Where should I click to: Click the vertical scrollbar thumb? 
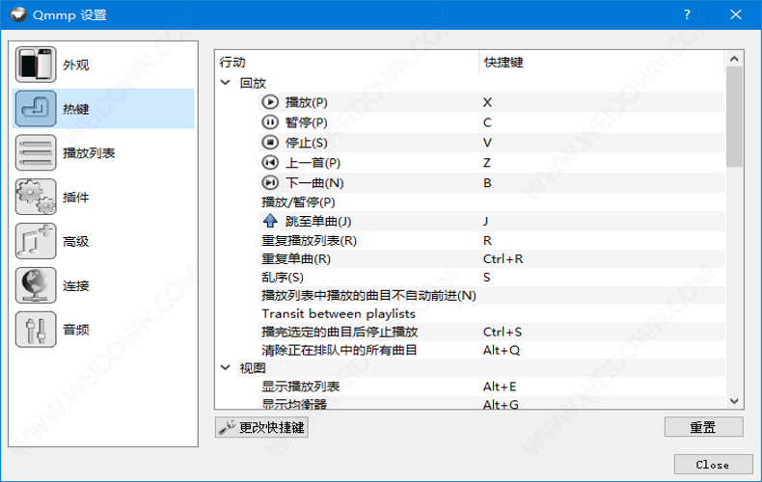click(x=734, y=117)
